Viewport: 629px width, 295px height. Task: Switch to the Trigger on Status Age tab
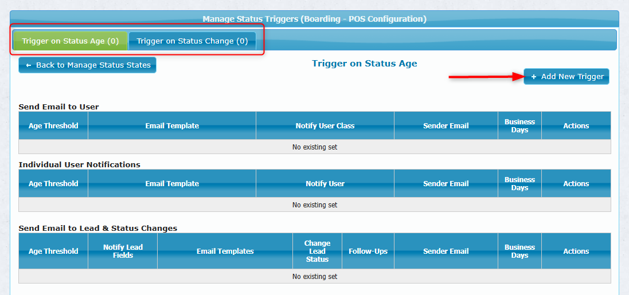click(x=70, y=41)
